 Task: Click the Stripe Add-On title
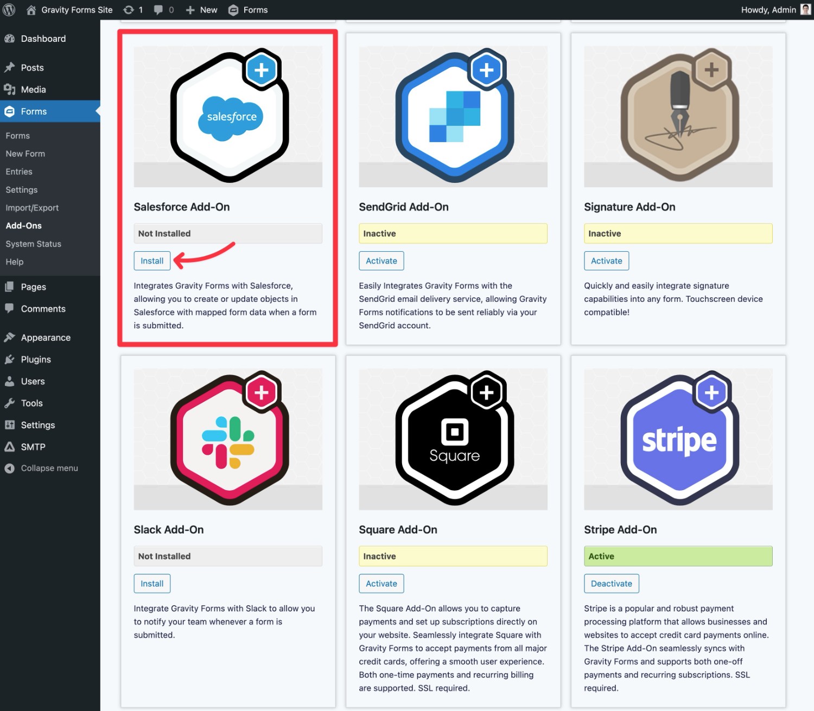(620, 530)
